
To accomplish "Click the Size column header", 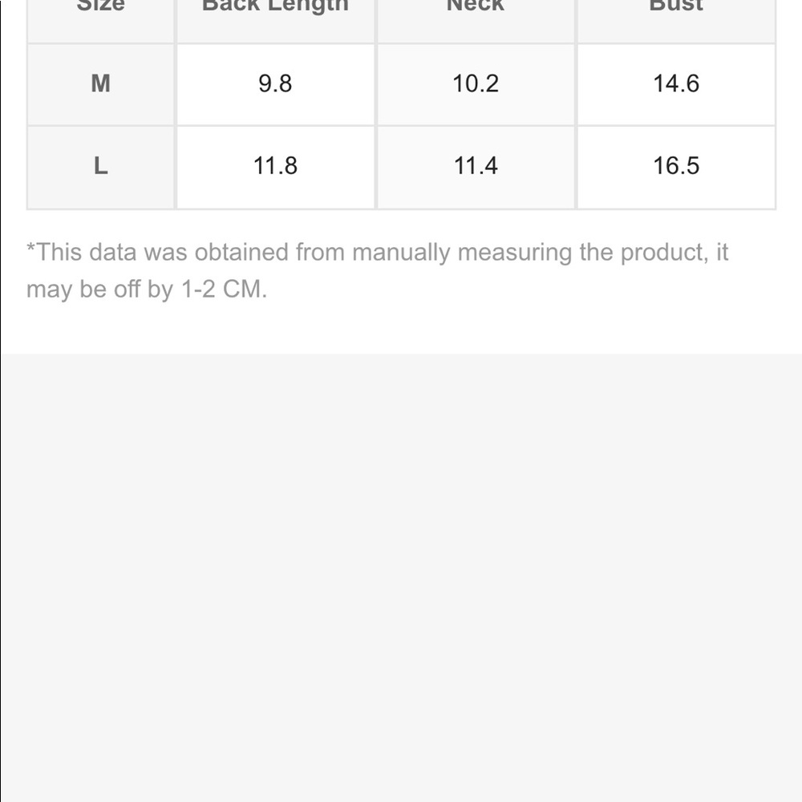I will click(100, 6).
